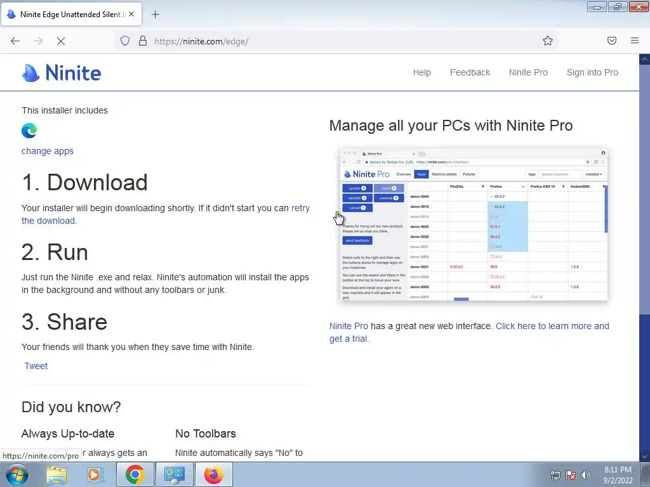Click the '2. Run' heading
The height and width of the screenshot is (487, 650).
[x=55, y=252]
